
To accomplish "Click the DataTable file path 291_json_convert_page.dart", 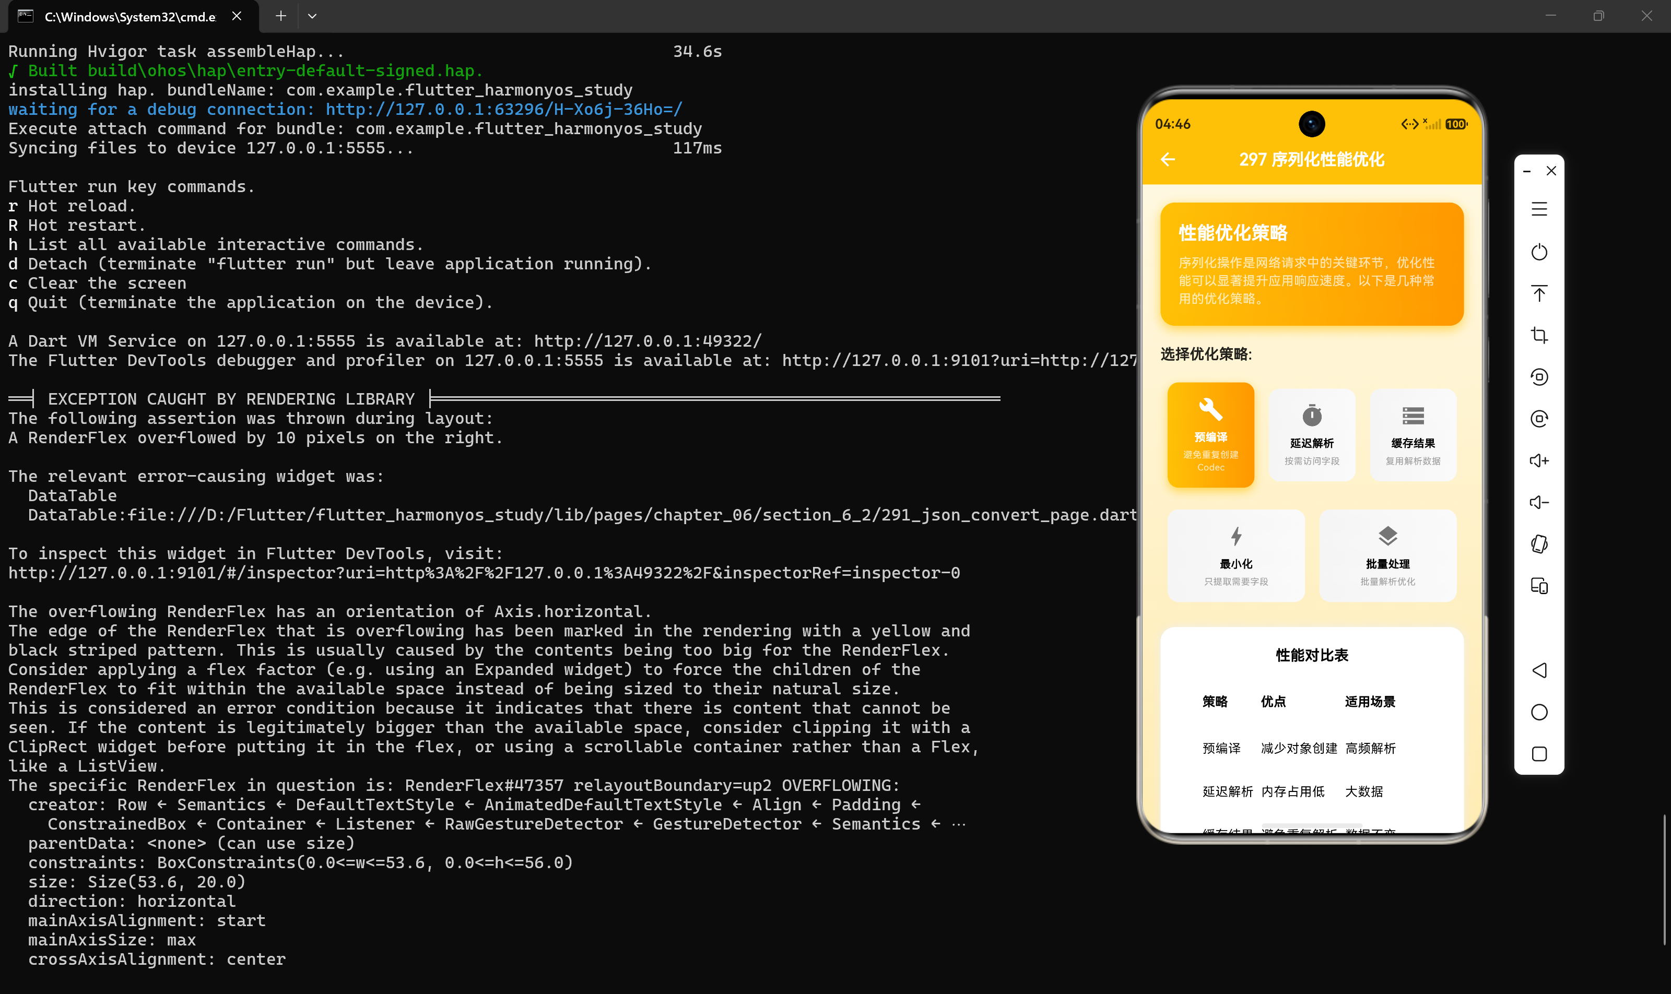I will point(582,515).
